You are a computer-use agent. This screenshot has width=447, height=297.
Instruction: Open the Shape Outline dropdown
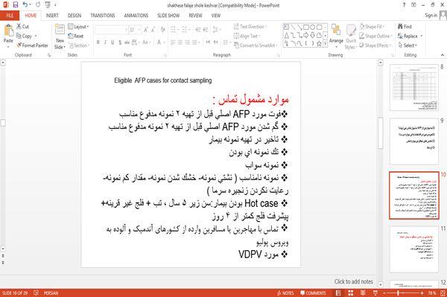375,36
